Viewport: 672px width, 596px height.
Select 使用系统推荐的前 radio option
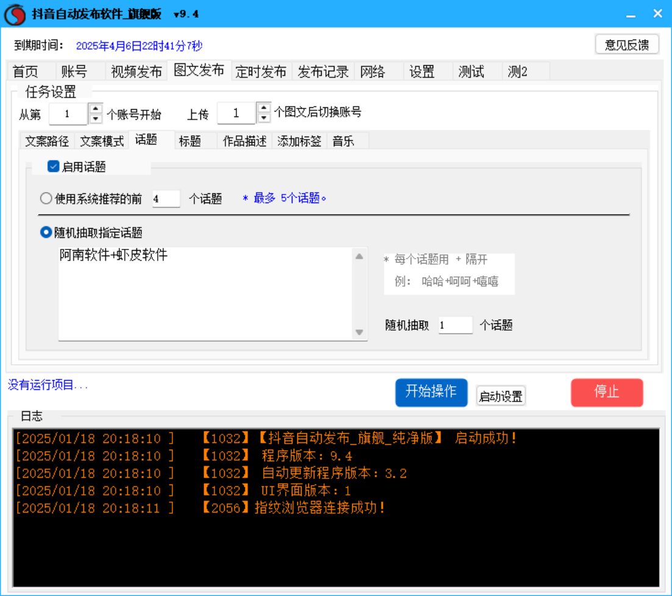pyautogui.click(x=46, y=198)
